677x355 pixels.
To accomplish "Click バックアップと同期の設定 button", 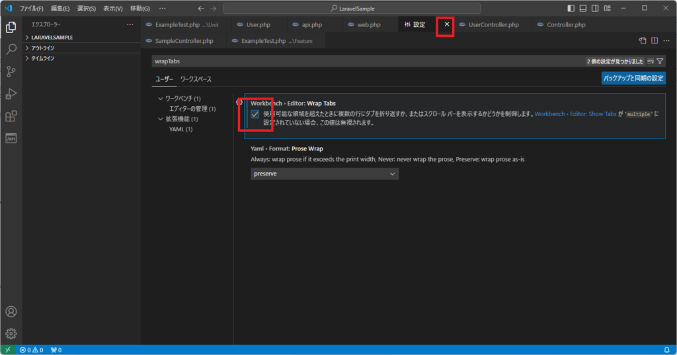I will point(633,78).
